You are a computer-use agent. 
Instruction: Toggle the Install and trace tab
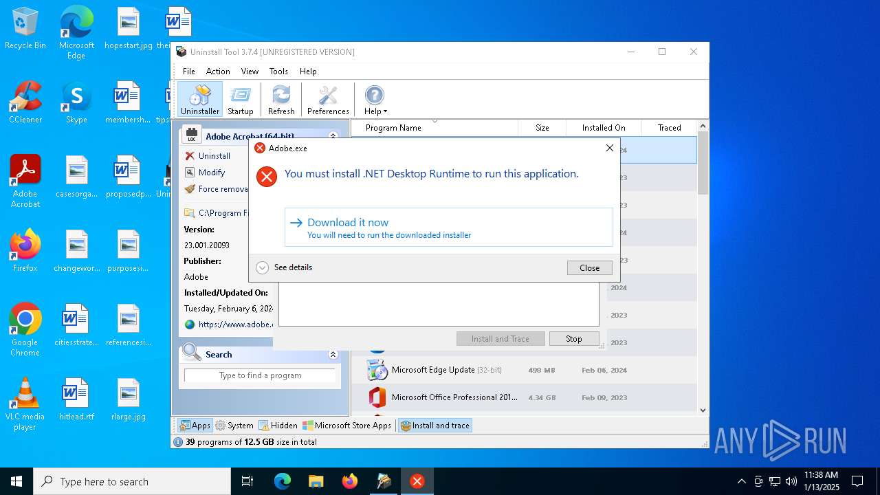pos(435,426)
